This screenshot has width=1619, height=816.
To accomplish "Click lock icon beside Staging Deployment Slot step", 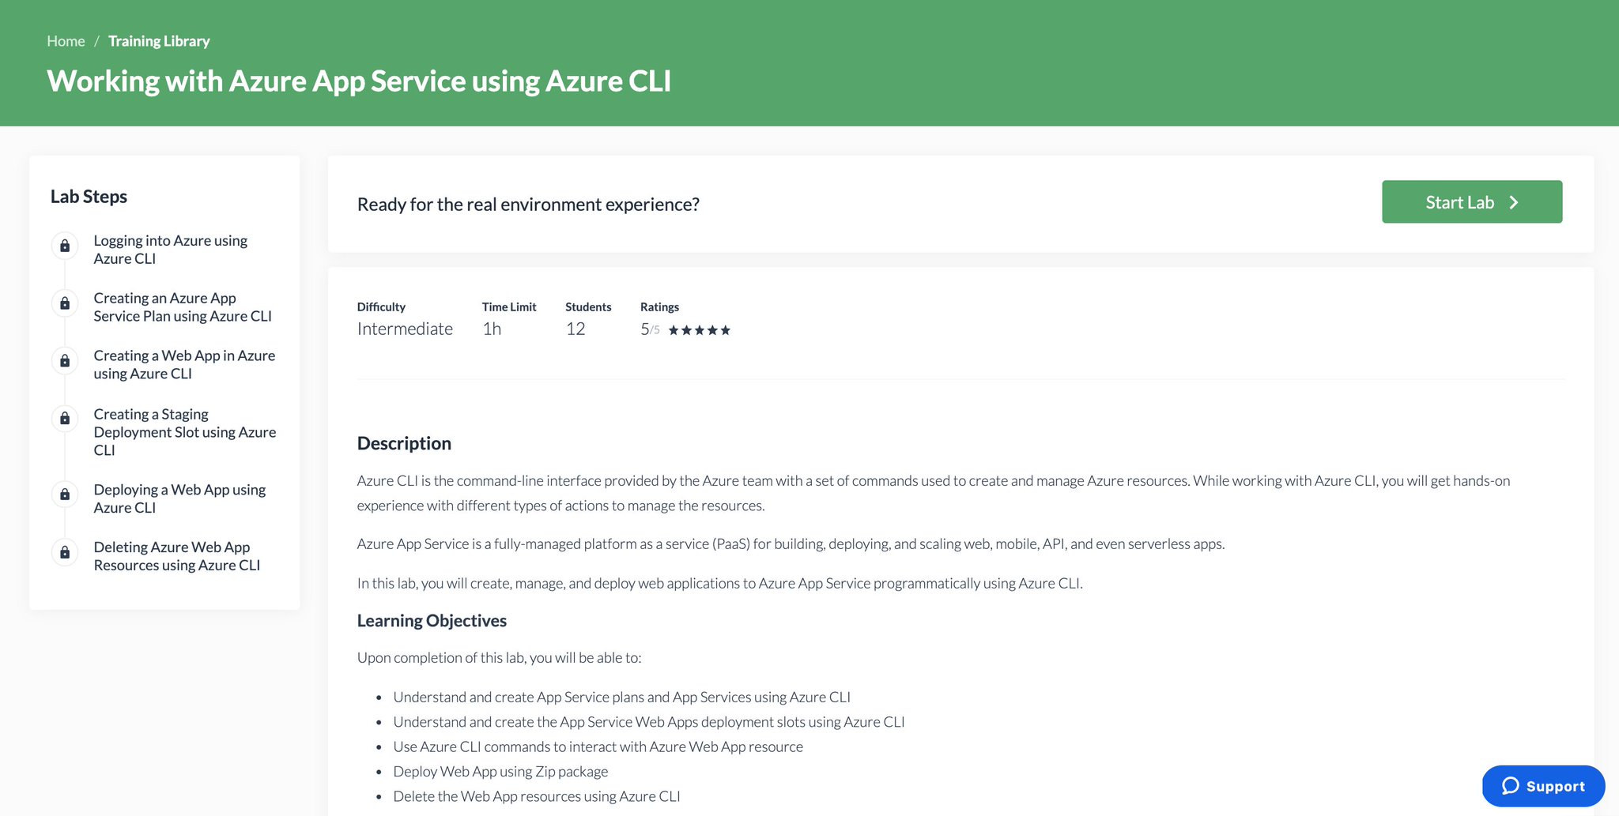I will 65,419.
